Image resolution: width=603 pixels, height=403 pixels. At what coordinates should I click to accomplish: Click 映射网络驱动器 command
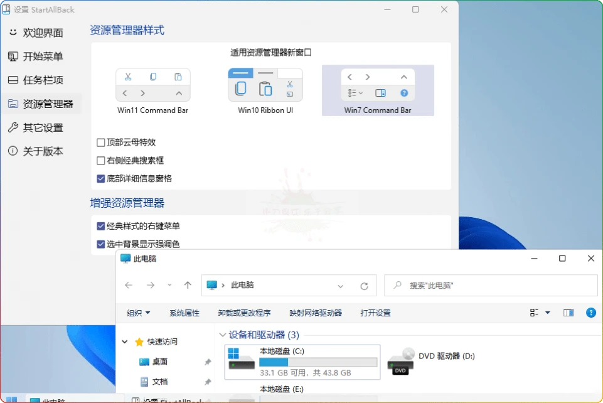316,312
